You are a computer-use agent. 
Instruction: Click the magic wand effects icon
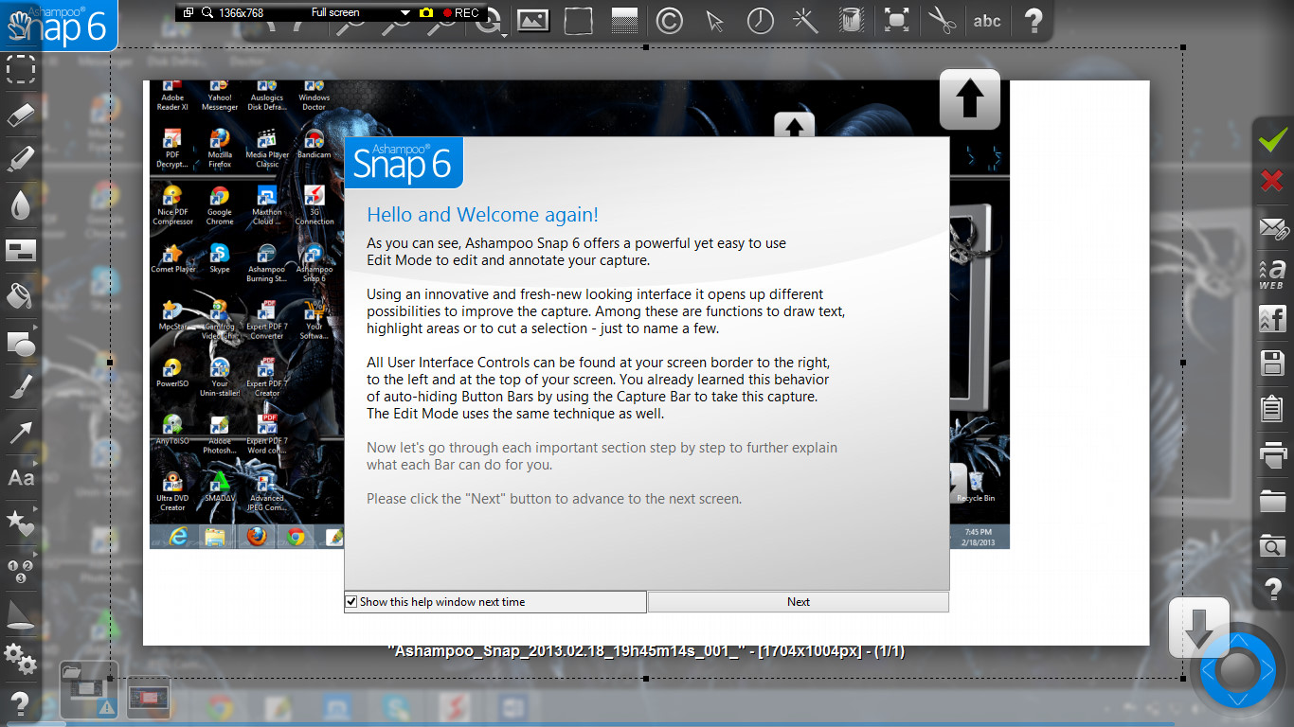pyautogui.click(x=806, y=20)
